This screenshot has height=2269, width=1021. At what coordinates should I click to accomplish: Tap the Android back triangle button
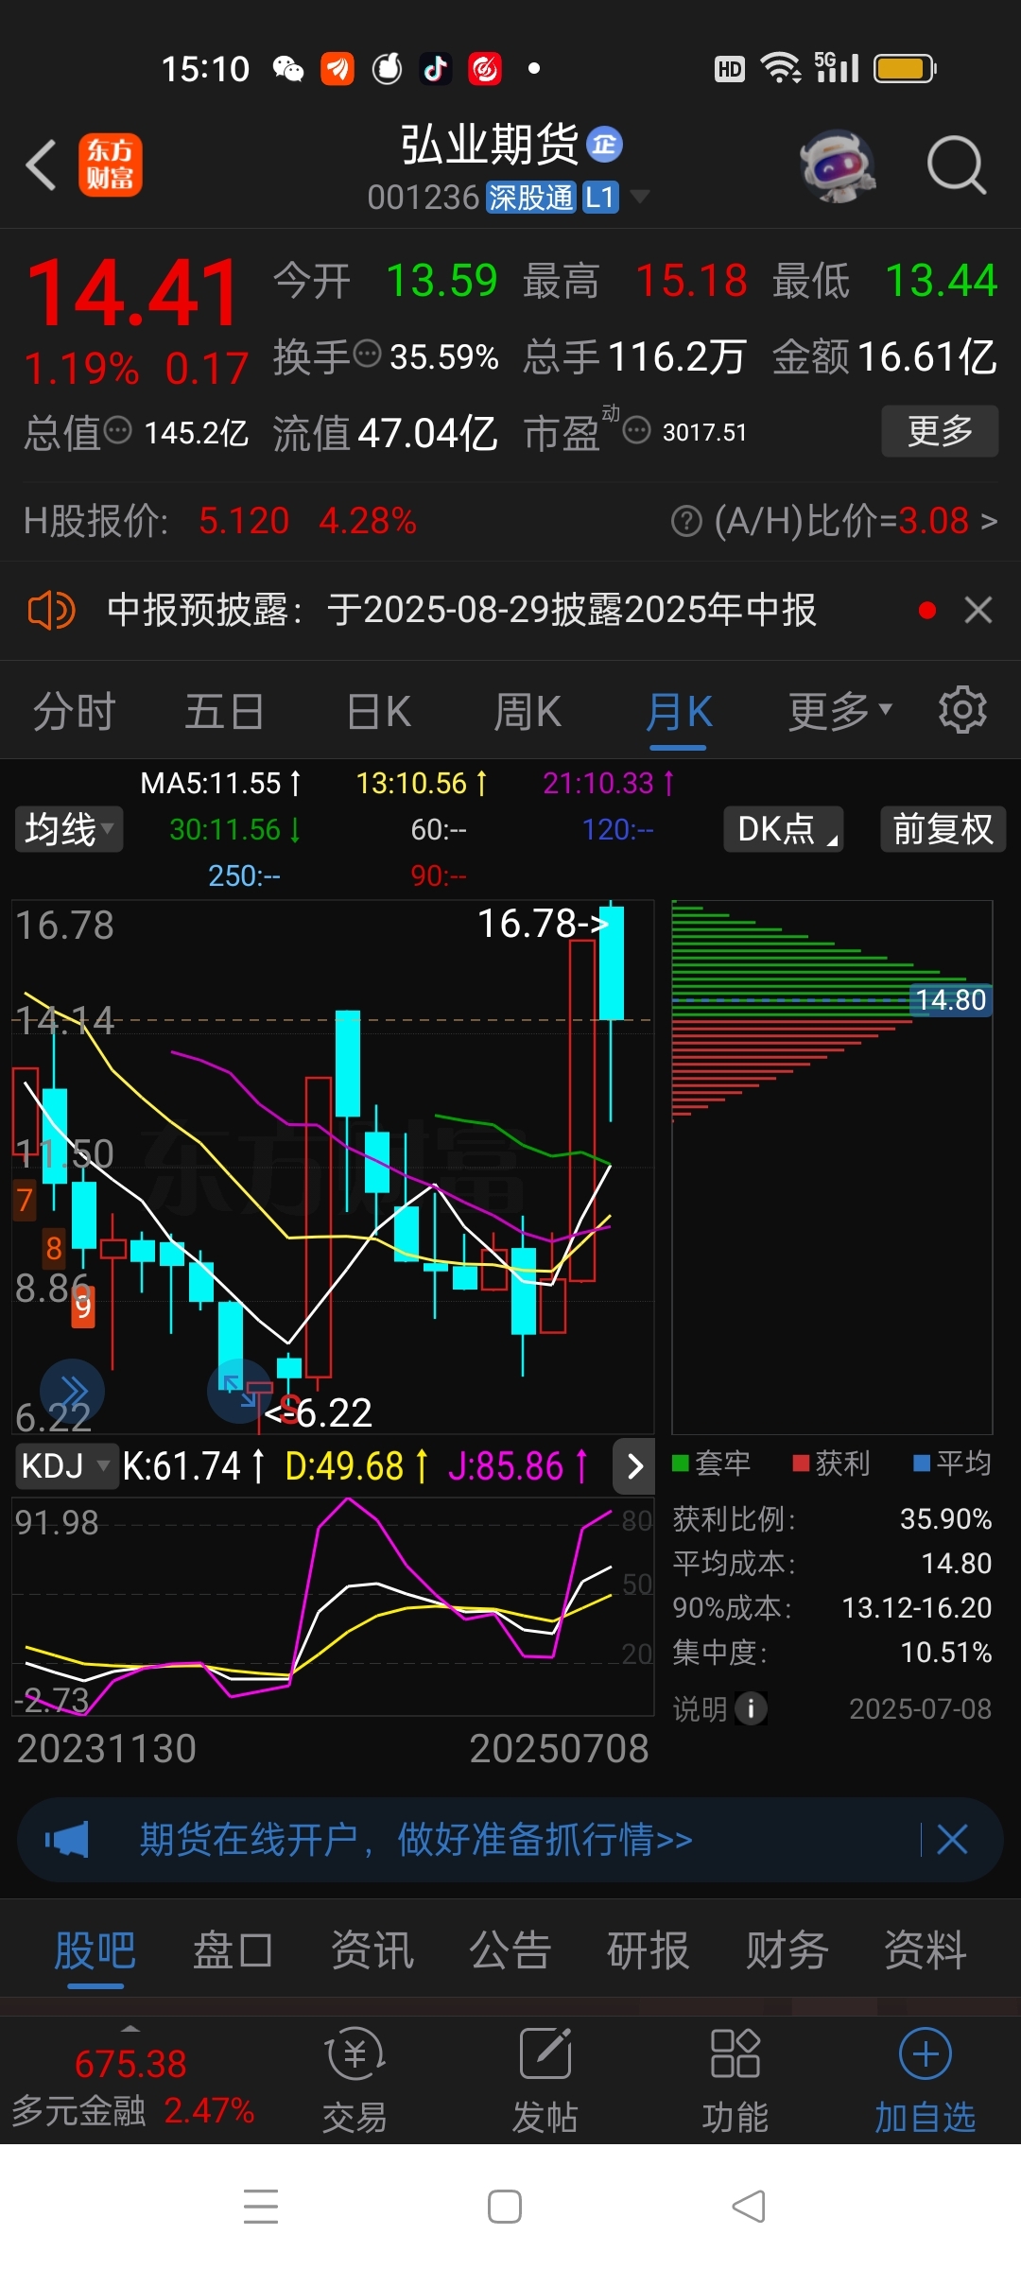click(x=749, y=2207)
